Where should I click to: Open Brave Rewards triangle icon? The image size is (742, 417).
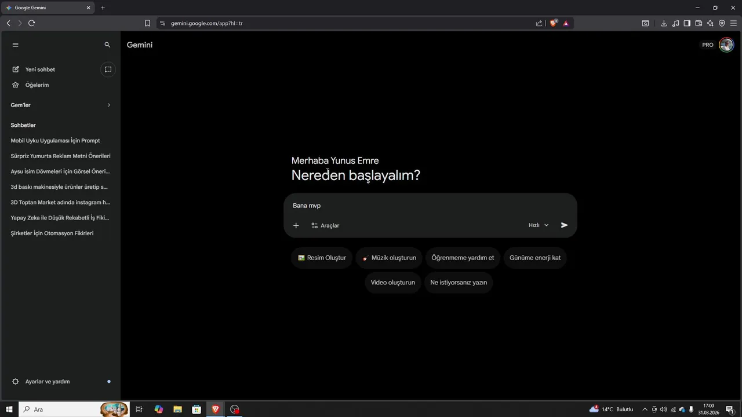click(x=566, y=23)
